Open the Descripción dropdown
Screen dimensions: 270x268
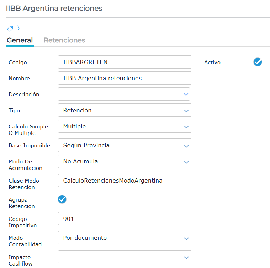pos(124,94)
